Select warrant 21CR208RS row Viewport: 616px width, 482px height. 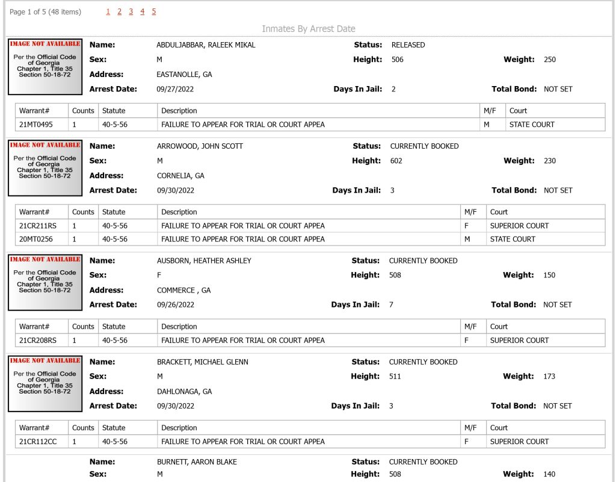[x=310, y=340]
